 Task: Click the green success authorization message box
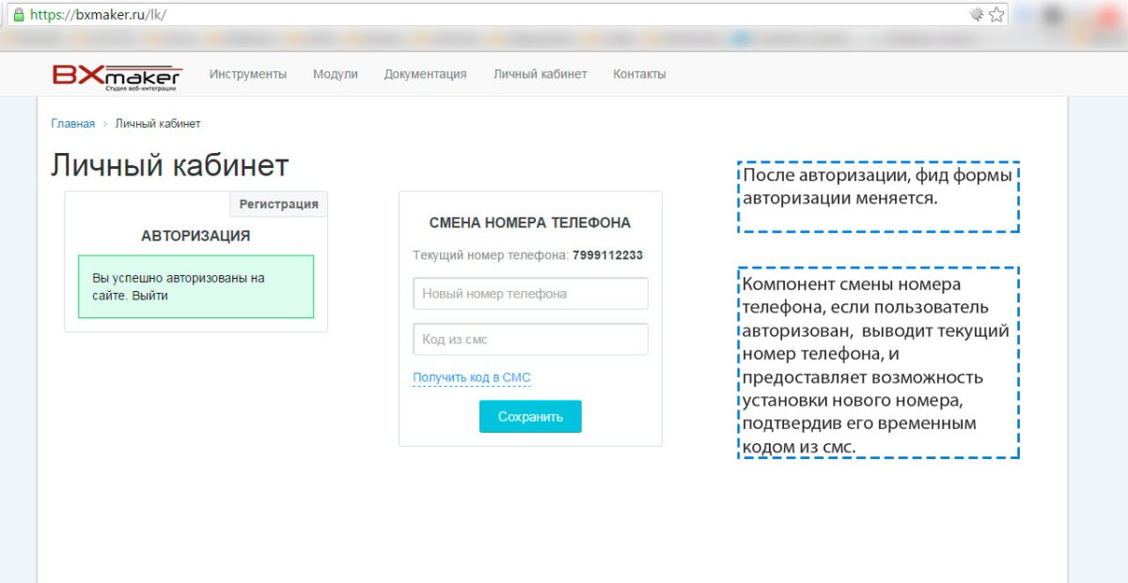tap(196, 287)
